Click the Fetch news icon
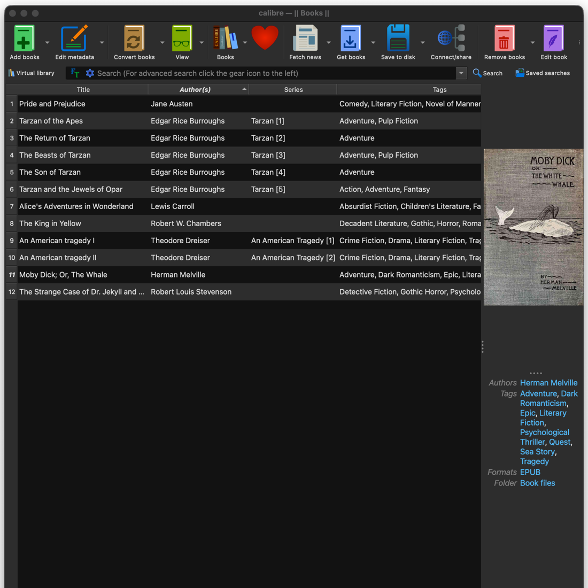 (x=305, y=39)
